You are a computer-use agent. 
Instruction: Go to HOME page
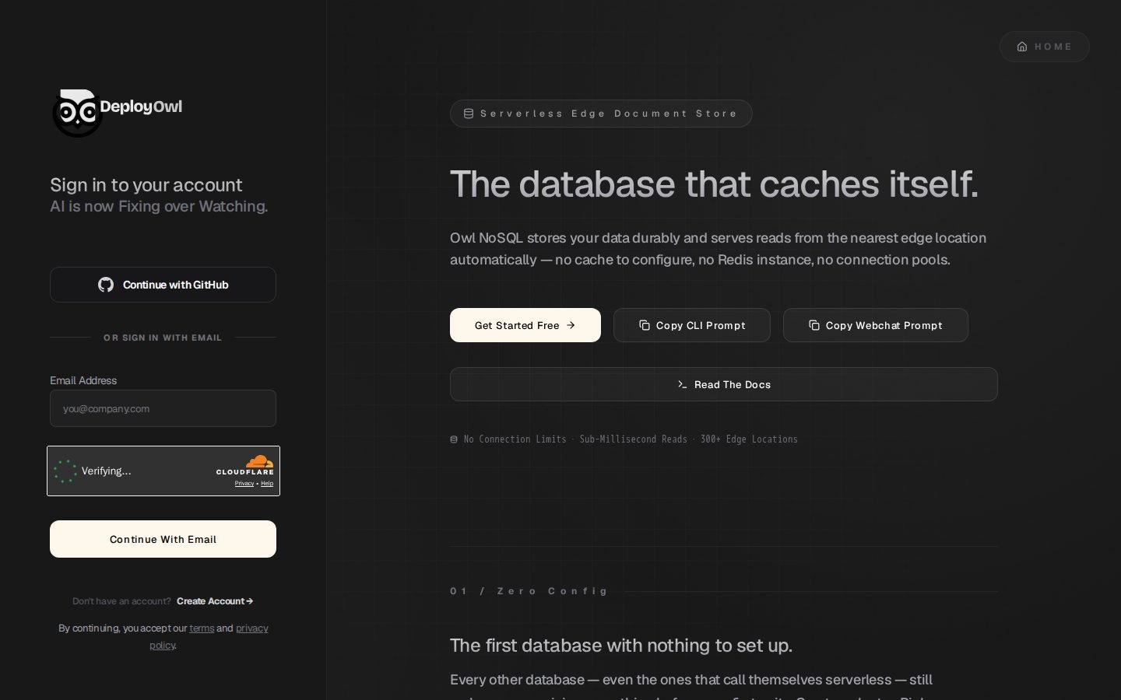[1044, 47]
